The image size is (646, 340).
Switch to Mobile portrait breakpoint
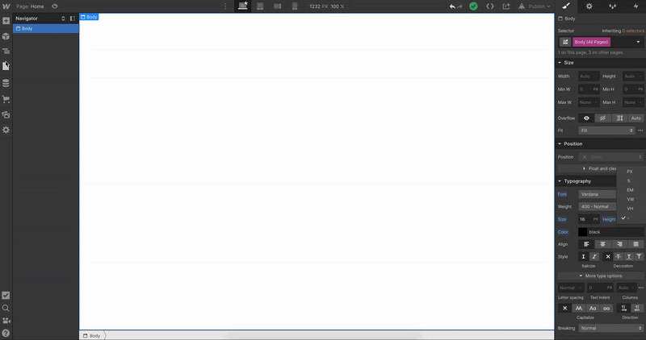pyautogui.click(x=295, y=6)
